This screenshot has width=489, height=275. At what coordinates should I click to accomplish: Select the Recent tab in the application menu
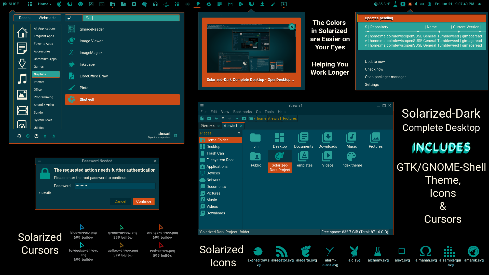click(25, 18)
